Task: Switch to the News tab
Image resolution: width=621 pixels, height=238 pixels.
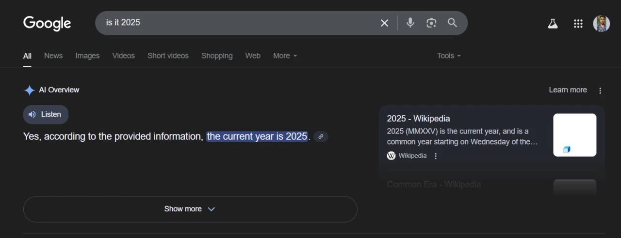Action: [x=53, y=56]
